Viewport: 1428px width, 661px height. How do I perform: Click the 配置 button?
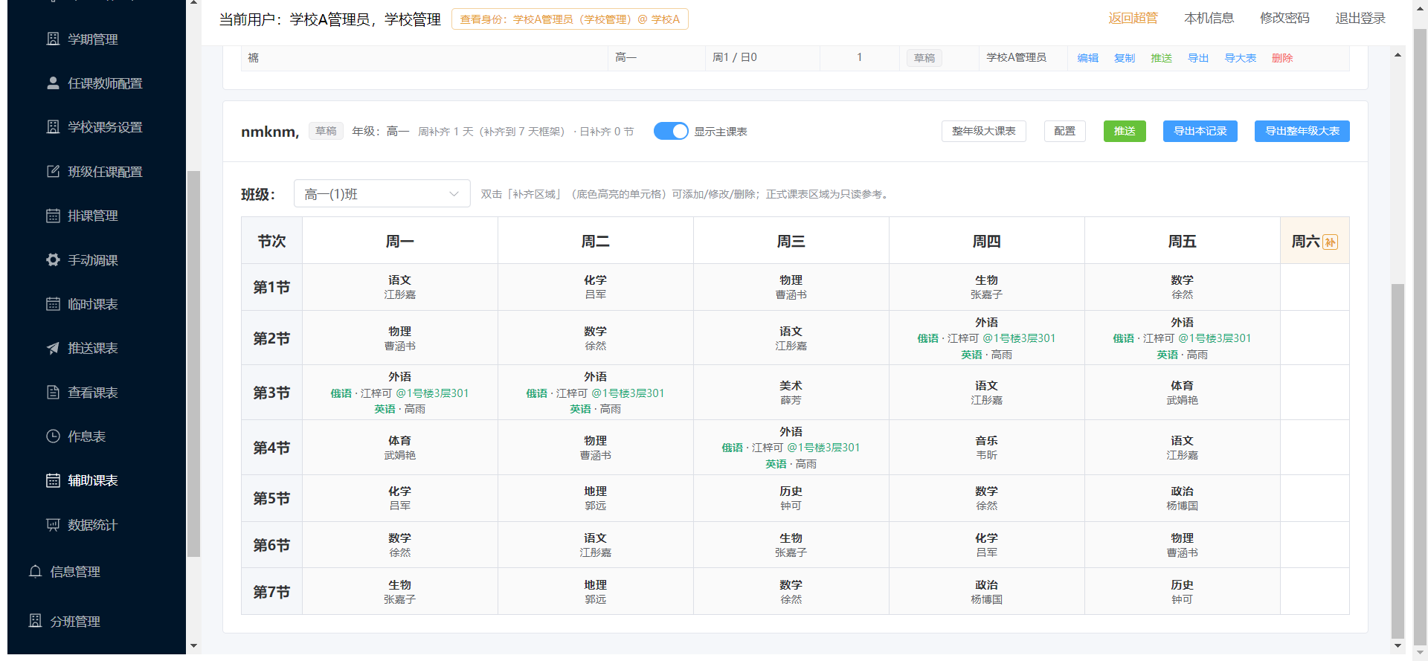pyautogui.click(x=1064, y=131)
